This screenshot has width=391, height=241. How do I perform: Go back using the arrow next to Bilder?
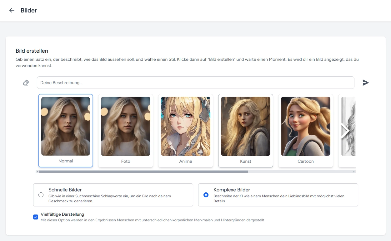pyautogui.click(x=12, y=10)
